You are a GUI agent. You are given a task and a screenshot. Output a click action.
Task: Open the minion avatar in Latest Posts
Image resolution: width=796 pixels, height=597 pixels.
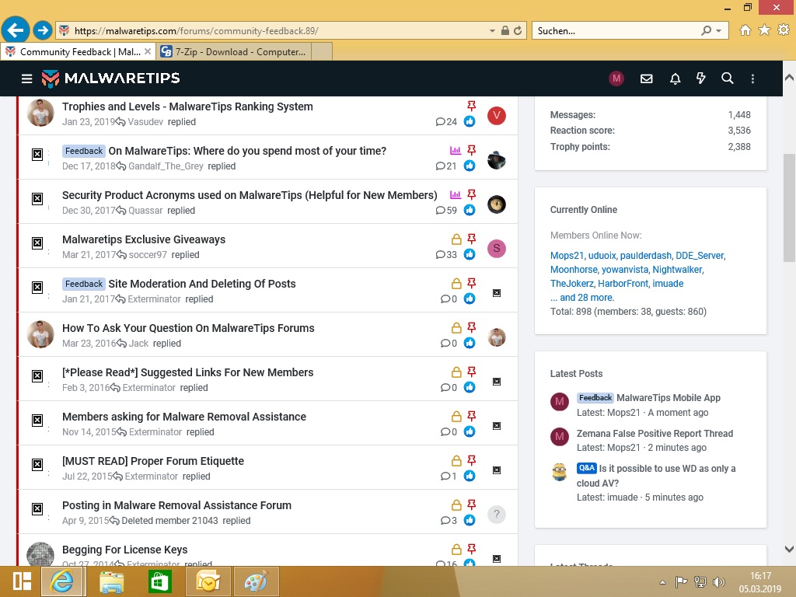560,472
